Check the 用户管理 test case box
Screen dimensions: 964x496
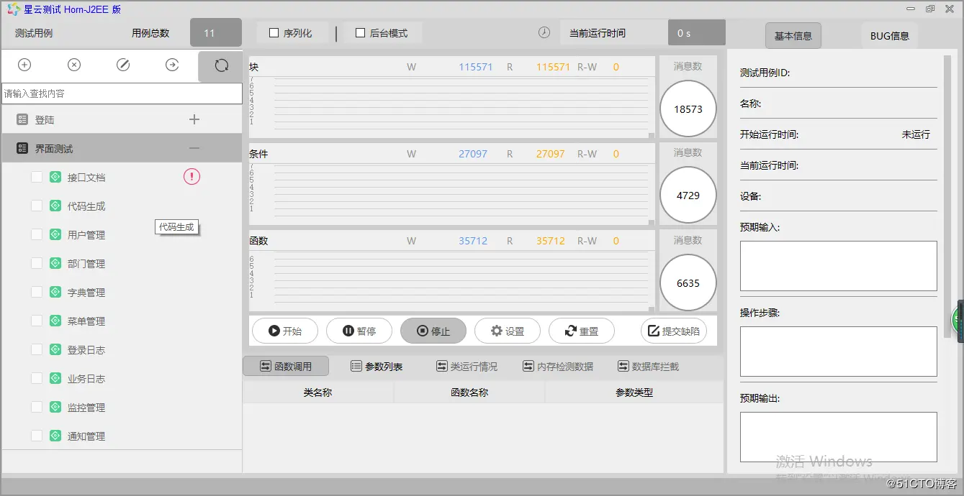(36, 234)
